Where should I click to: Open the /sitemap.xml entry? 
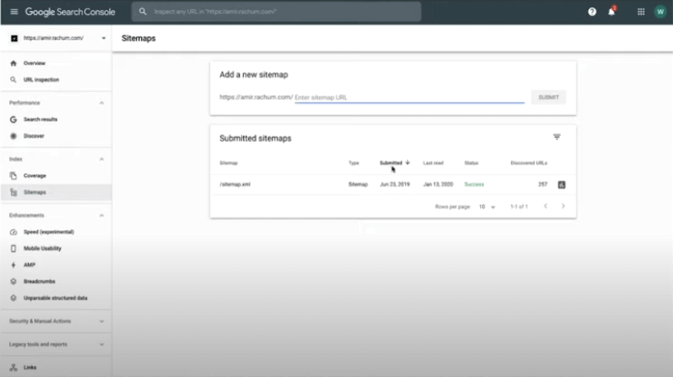pyautogui.click(x=234, y=184)
